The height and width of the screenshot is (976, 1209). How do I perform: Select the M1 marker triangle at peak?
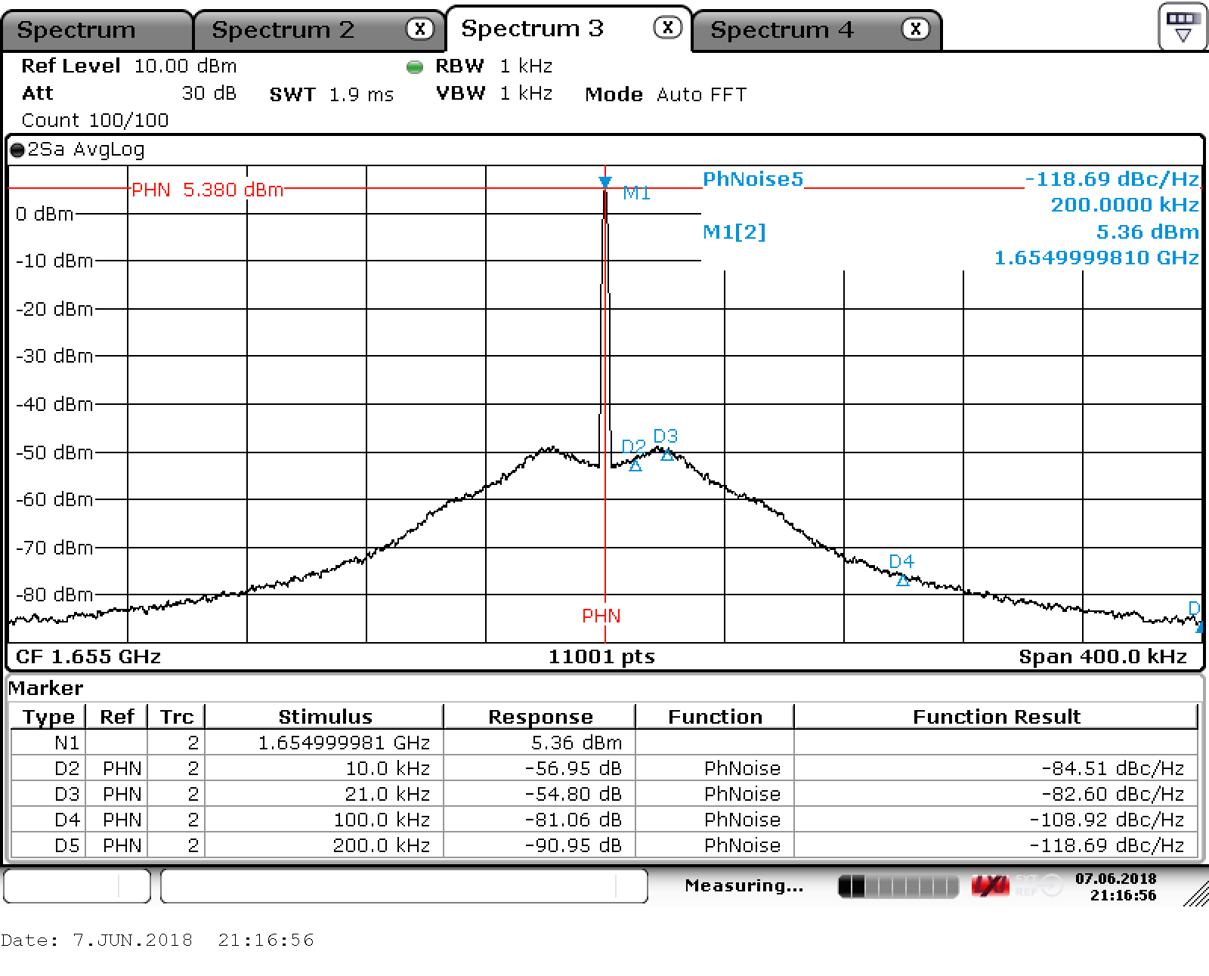click(x=604, y=182)
